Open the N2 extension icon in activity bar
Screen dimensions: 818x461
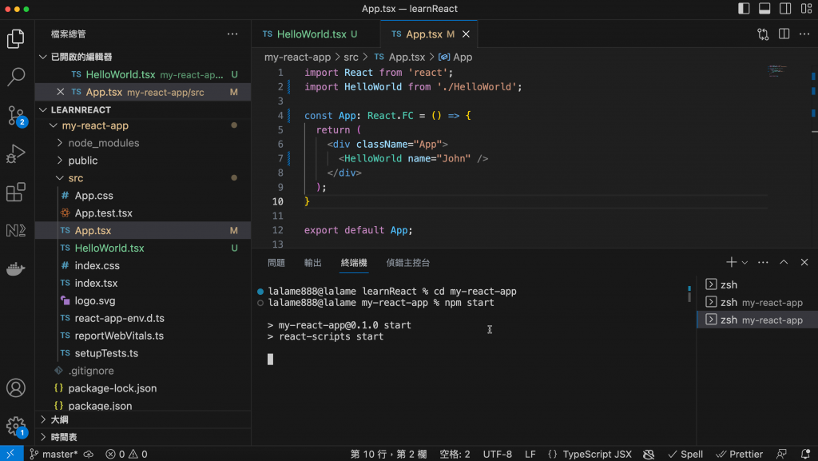click(x=16, y=230)
